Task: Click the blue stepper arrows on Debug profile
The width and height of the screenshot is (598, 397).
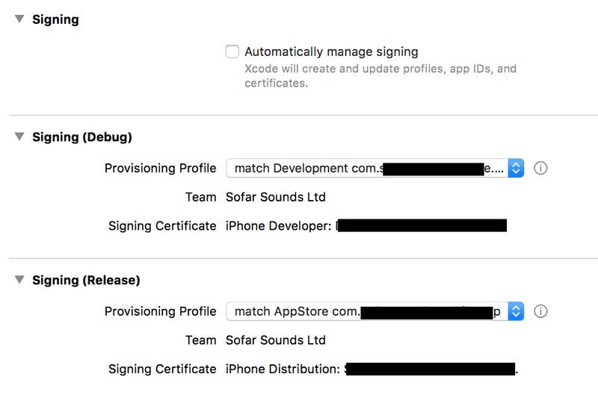Action: (x=516, y=169)
